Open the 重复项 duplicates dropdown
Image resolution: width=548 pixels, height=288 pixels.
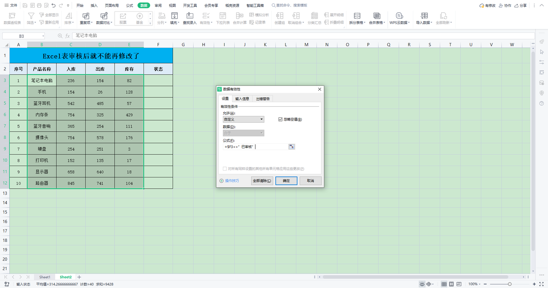coord(86,18)
